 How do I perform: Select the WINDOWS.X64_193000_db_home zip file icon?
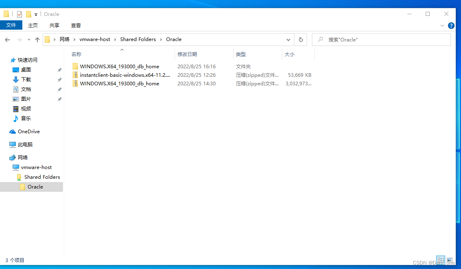pyautogui.click(x=75, y=83)
